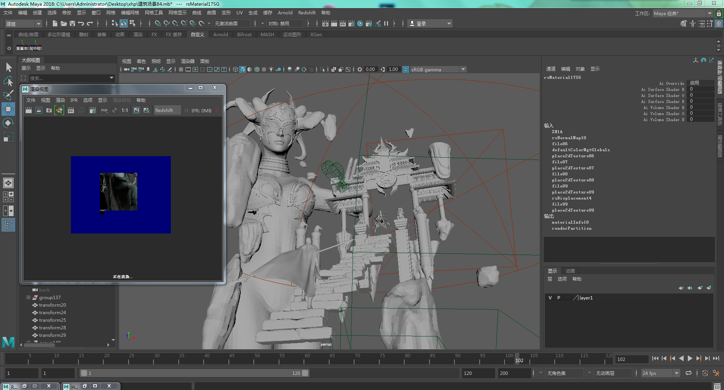This screenshot has height=390, width=724.
Task: Select transform24 in the outliner
Action: pyautogui.click(x=52, y=313)
